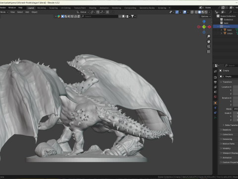This screenshot has width=238, height=179.
Task: Toggle show overlays button
Action: pos(184,12)
